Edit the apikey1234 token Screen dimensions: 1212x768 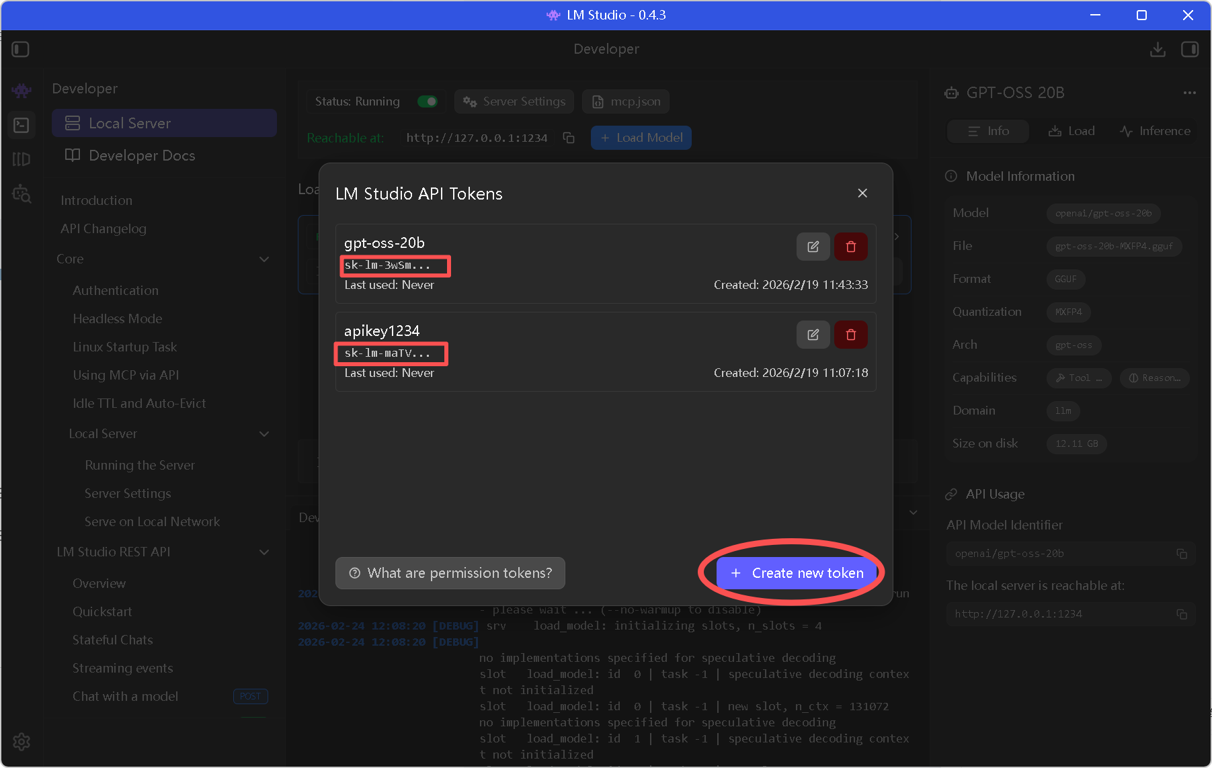click(x=813, y=335)
